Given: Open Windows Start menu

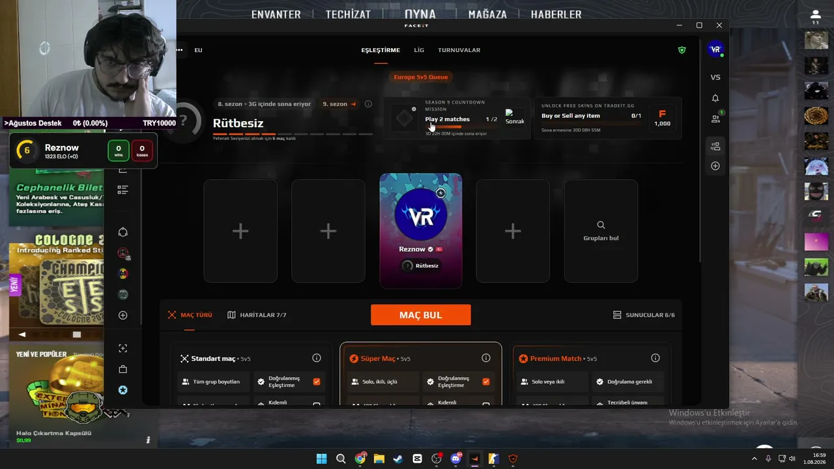Looking at the screenshot, I should pos(321,459).
